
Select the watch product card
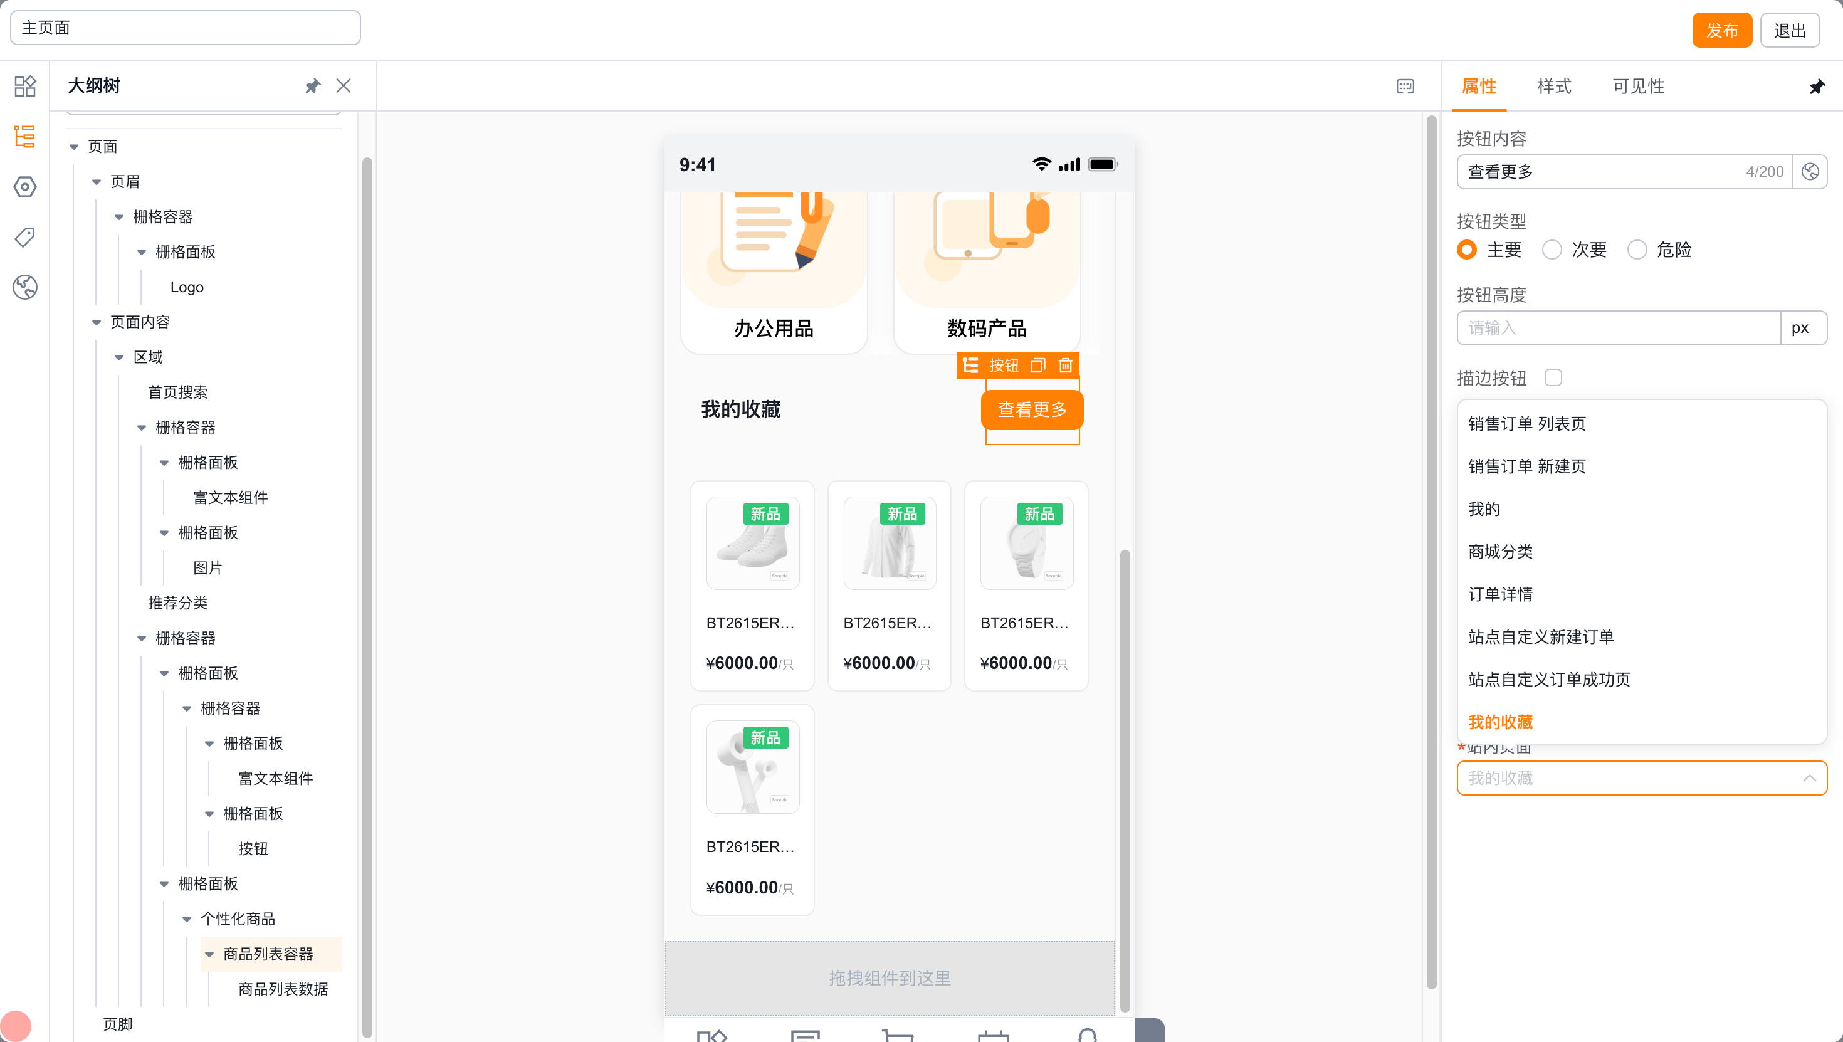click(x=1026, y=586)
